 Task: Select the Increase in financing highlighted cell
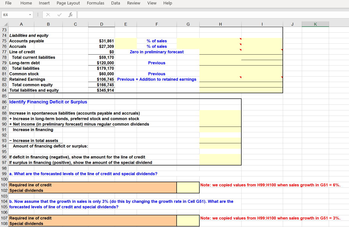point(220,130)
